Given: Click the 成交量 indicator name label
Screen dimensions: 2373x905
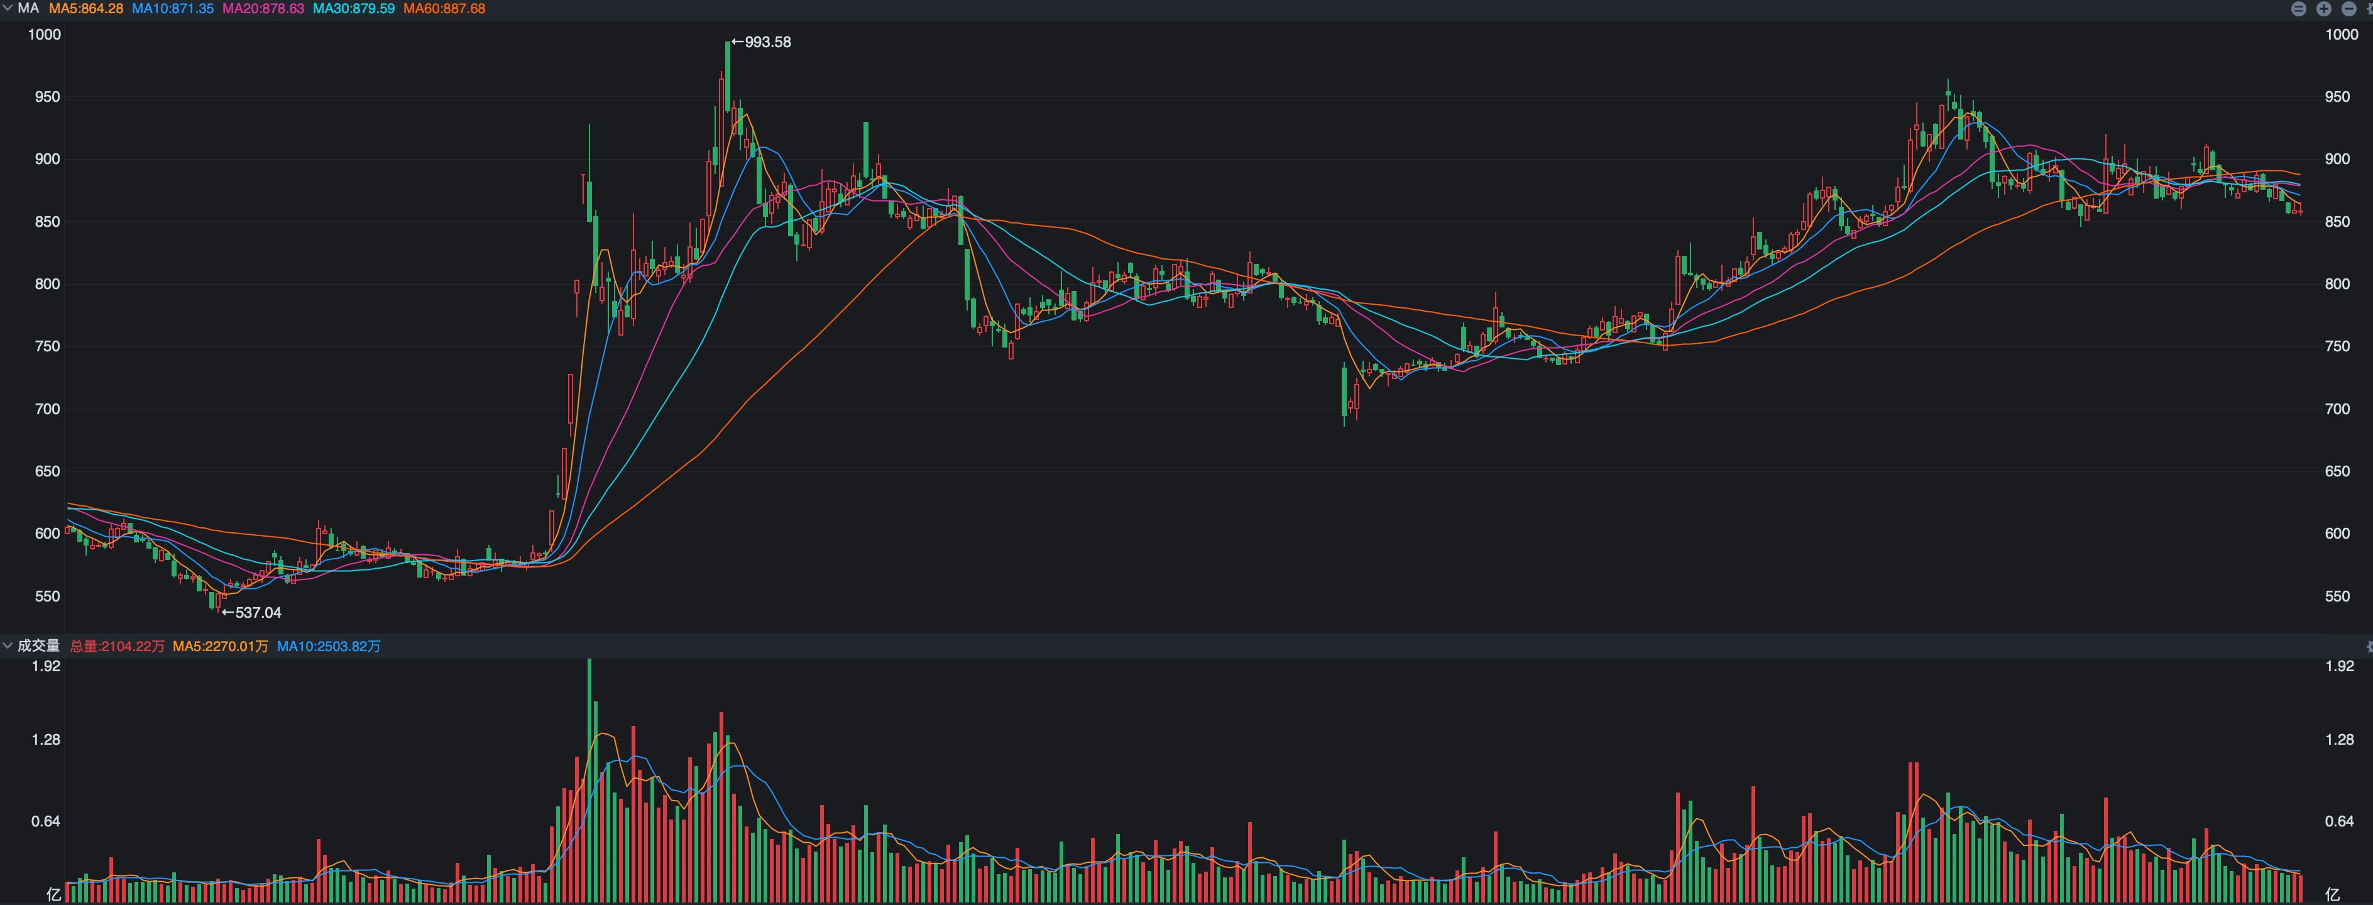Looking at the screenshot, I should tap(38, 646).
